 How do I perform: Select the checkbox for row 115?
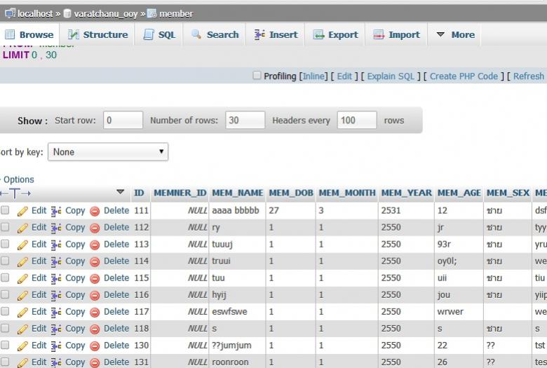[x=5, y=278]
